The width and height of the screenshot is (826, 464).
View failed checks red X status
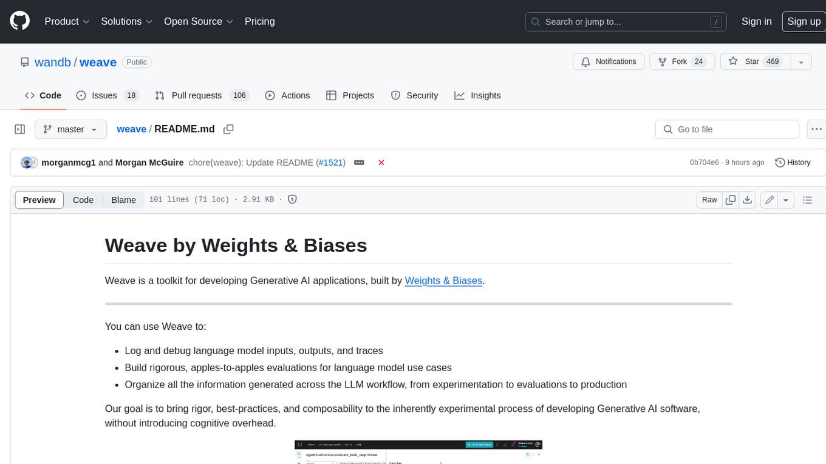[381, 163]
